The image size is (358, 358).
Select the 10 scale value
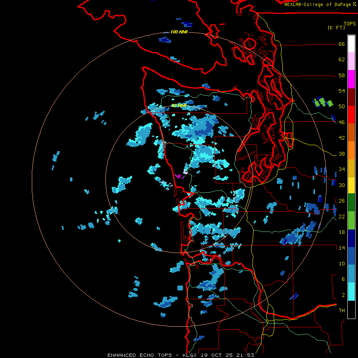pos(342,263)
